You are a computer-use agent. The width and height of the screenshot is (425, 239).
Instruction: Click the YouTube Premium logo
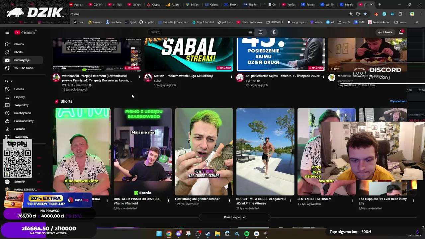click(25, 32)
